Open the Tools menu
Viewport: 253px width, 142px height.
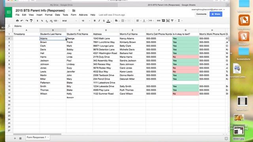[65, 15]
